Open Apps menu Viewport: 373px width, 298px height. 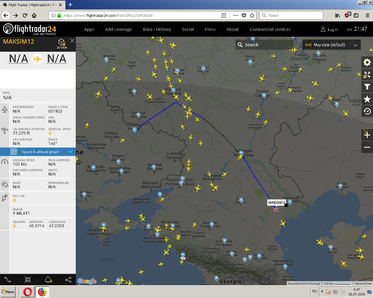pos(89,29)
